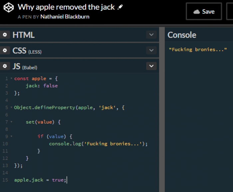Click line number 15 in gutter
233x192 pixels.
(x=5, y=180)
